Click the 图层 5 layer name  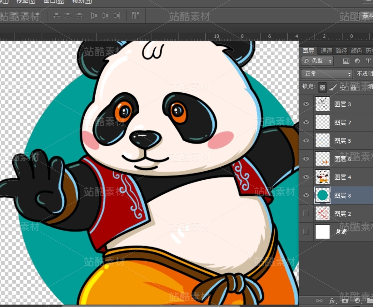click(343, 141)
